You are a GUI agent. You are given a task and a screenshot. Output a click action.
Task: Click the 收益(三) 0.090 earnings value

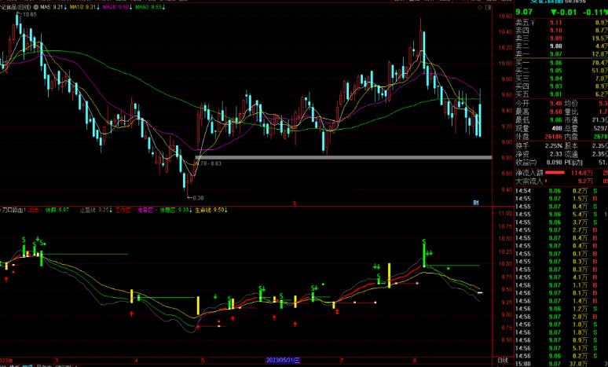[x=555, y=163]
